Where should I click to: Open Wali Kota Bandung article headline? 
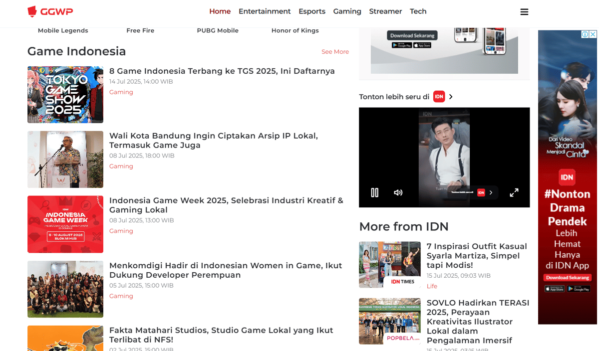click(x=214, y=141)
